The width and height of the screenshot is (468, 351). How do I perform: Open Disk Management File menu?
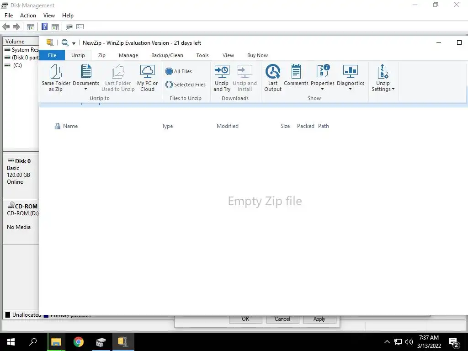point(9,16)
